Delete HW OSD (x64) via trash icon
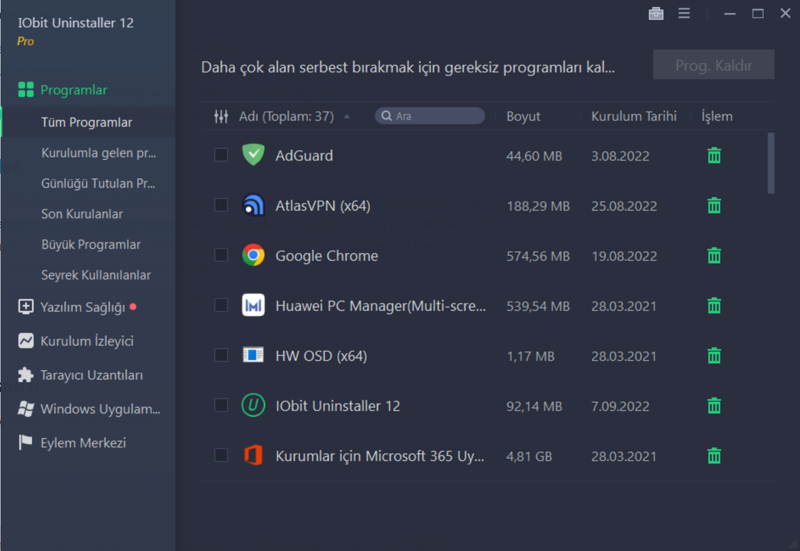This screenshot has height=551, width=800. pyautogui.click(x=714, y=355)
